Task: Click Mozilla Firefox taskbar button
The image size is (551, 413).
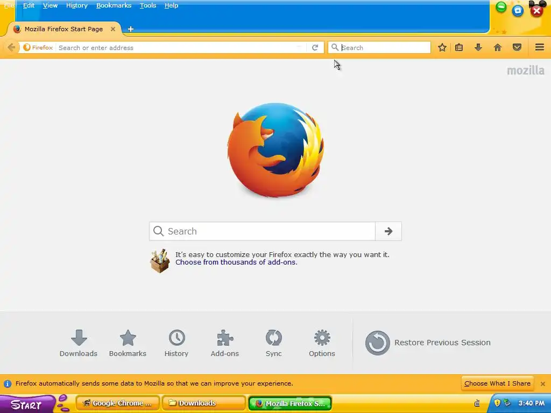Action: pyautogui.click(x=290, y=403)
